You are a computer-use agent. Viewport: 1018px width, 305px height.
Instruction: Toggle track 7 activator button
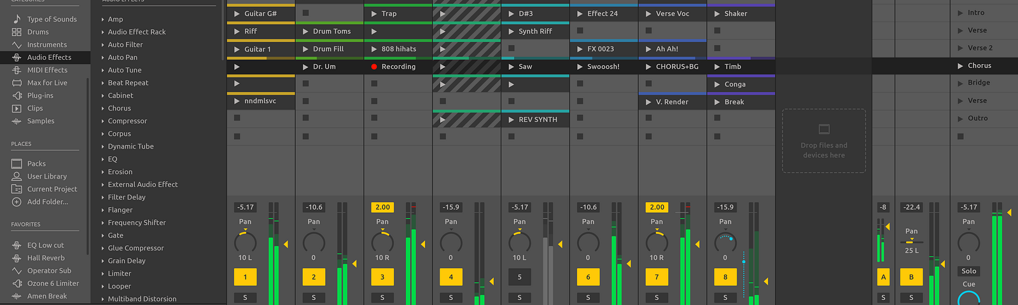coord(657,277)
